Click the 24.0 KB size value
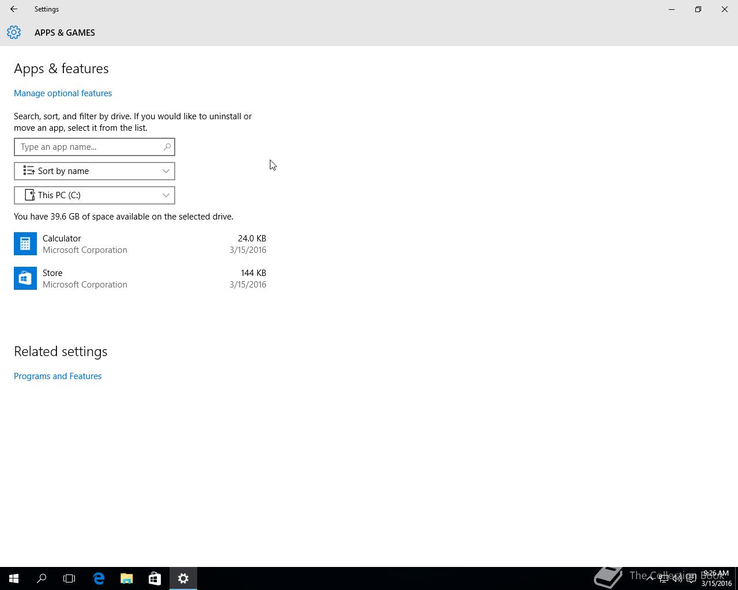This screenshot has height=590, width=738. pyautogui.click(x=252, y=238)
